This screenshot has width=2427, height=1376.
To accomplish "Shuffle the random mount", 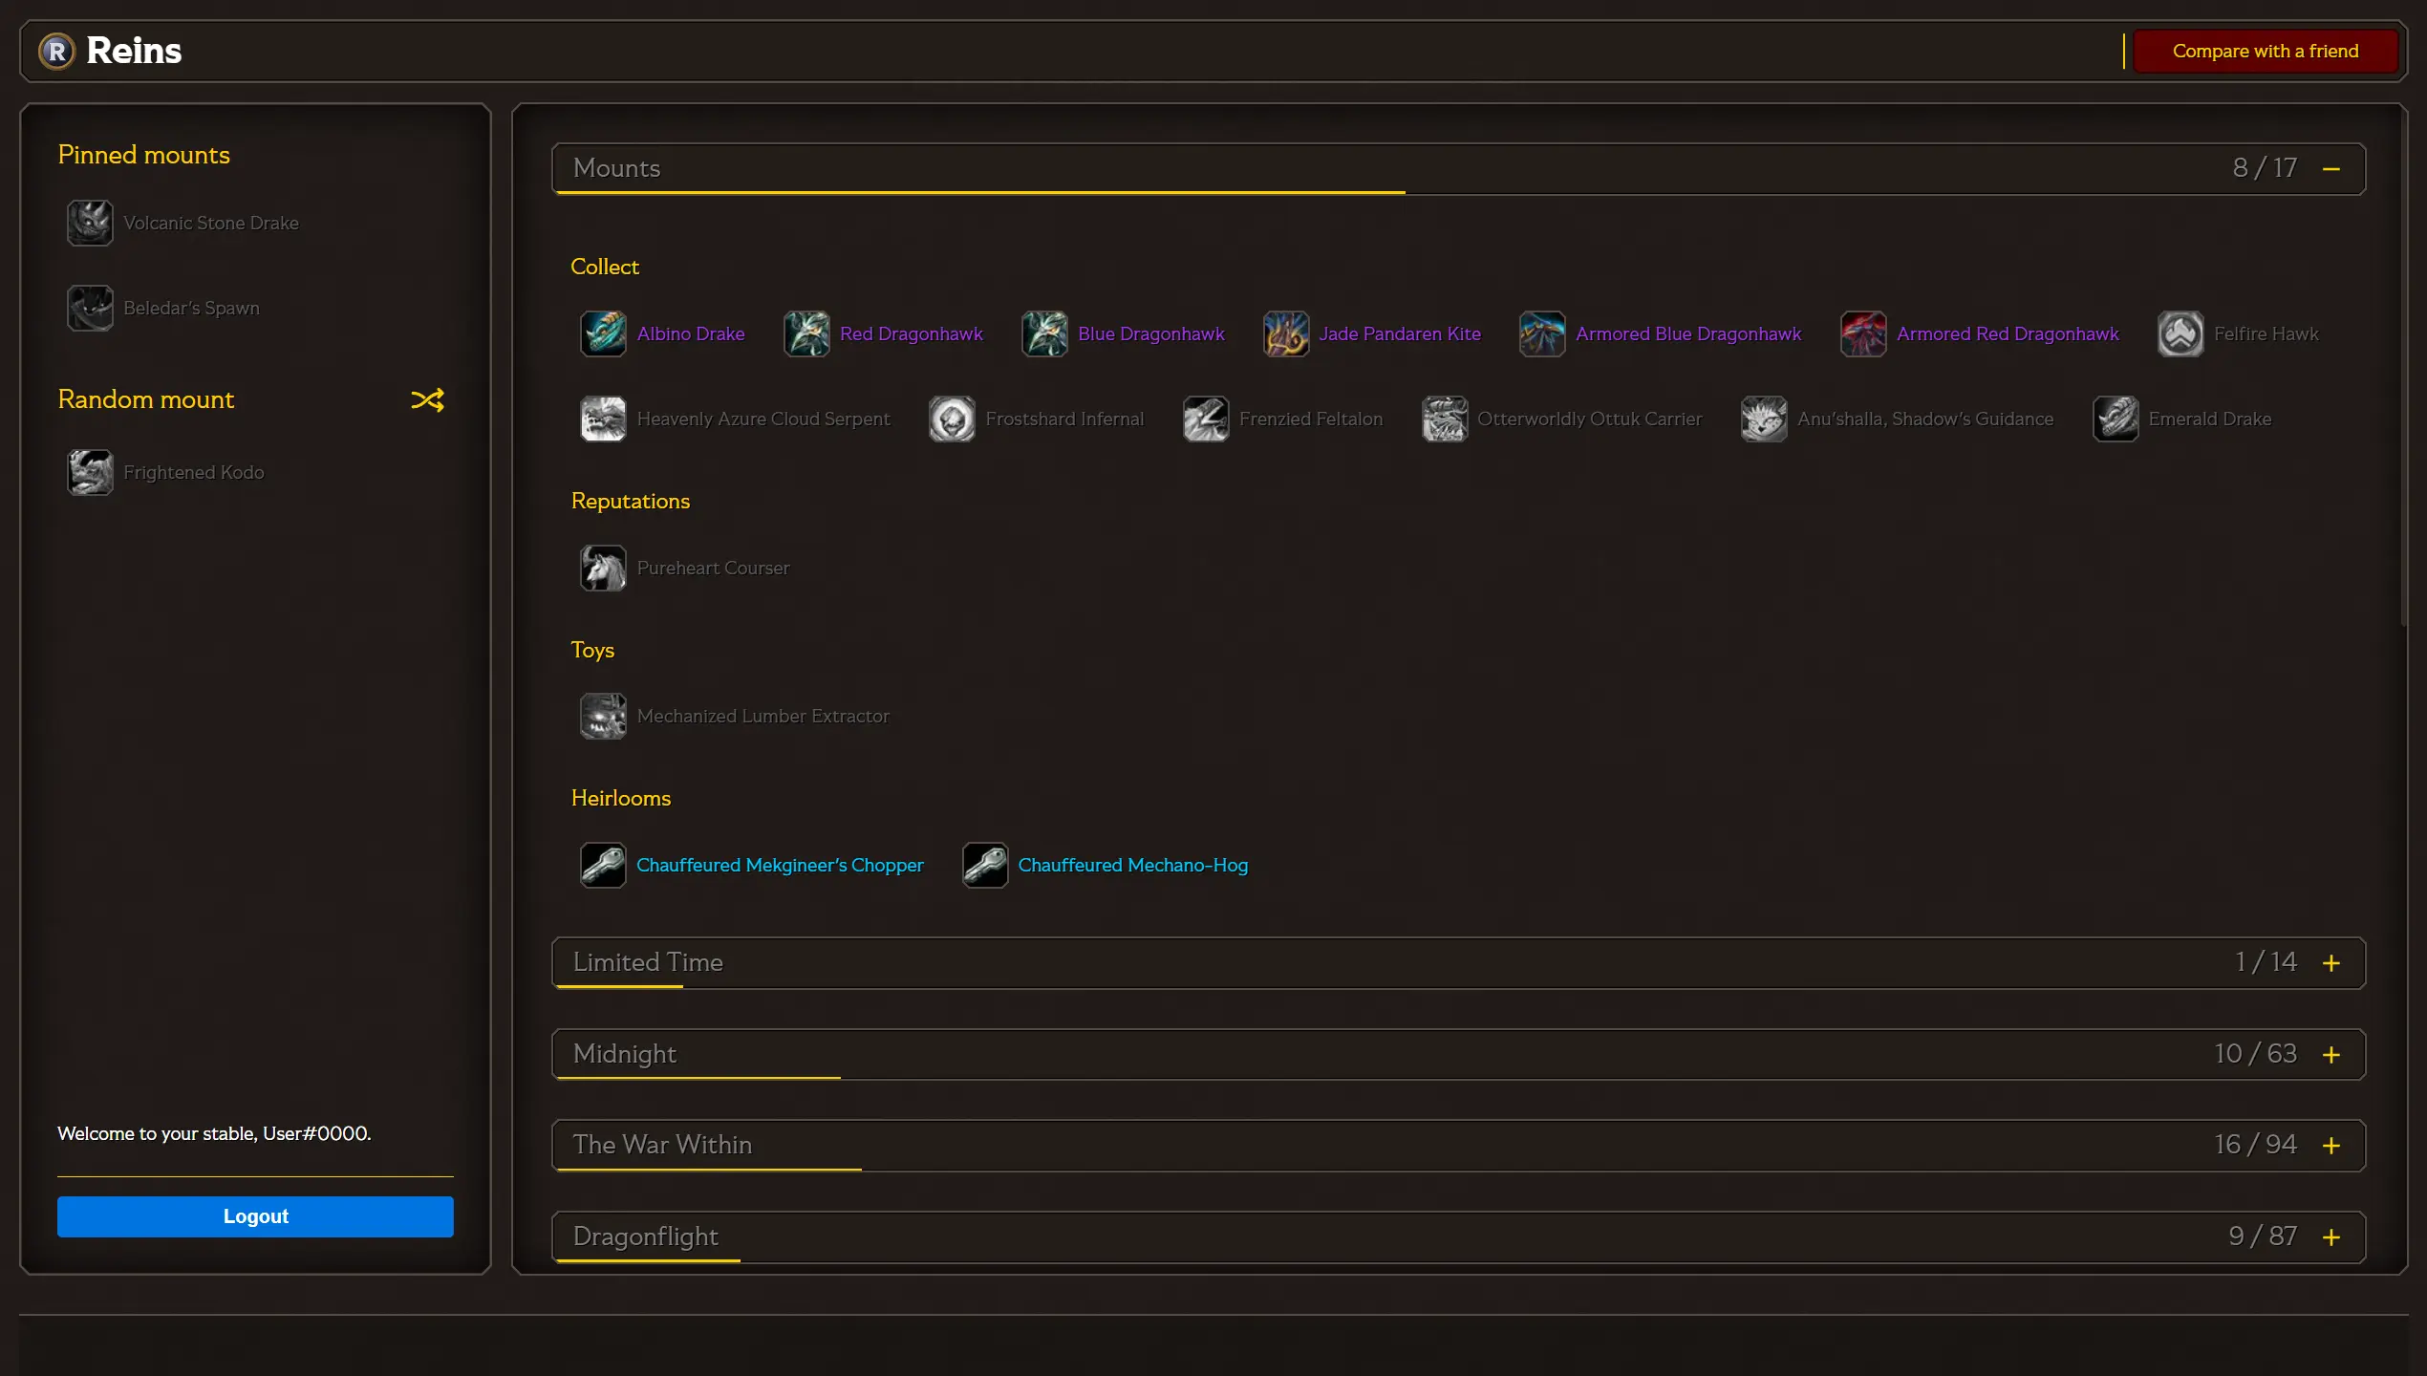I will (427, 399).
